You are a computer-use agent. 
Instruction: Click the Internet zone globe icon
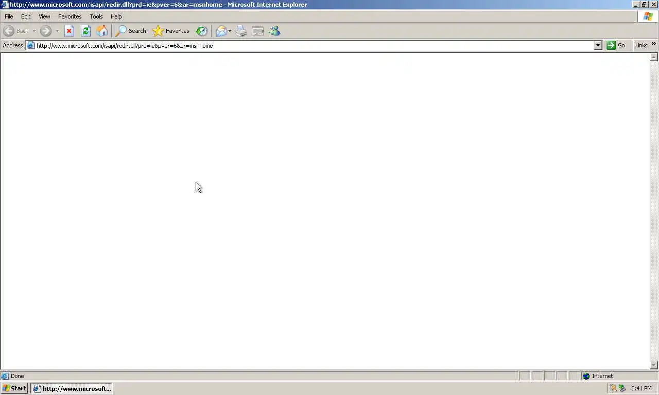(586, 376)
